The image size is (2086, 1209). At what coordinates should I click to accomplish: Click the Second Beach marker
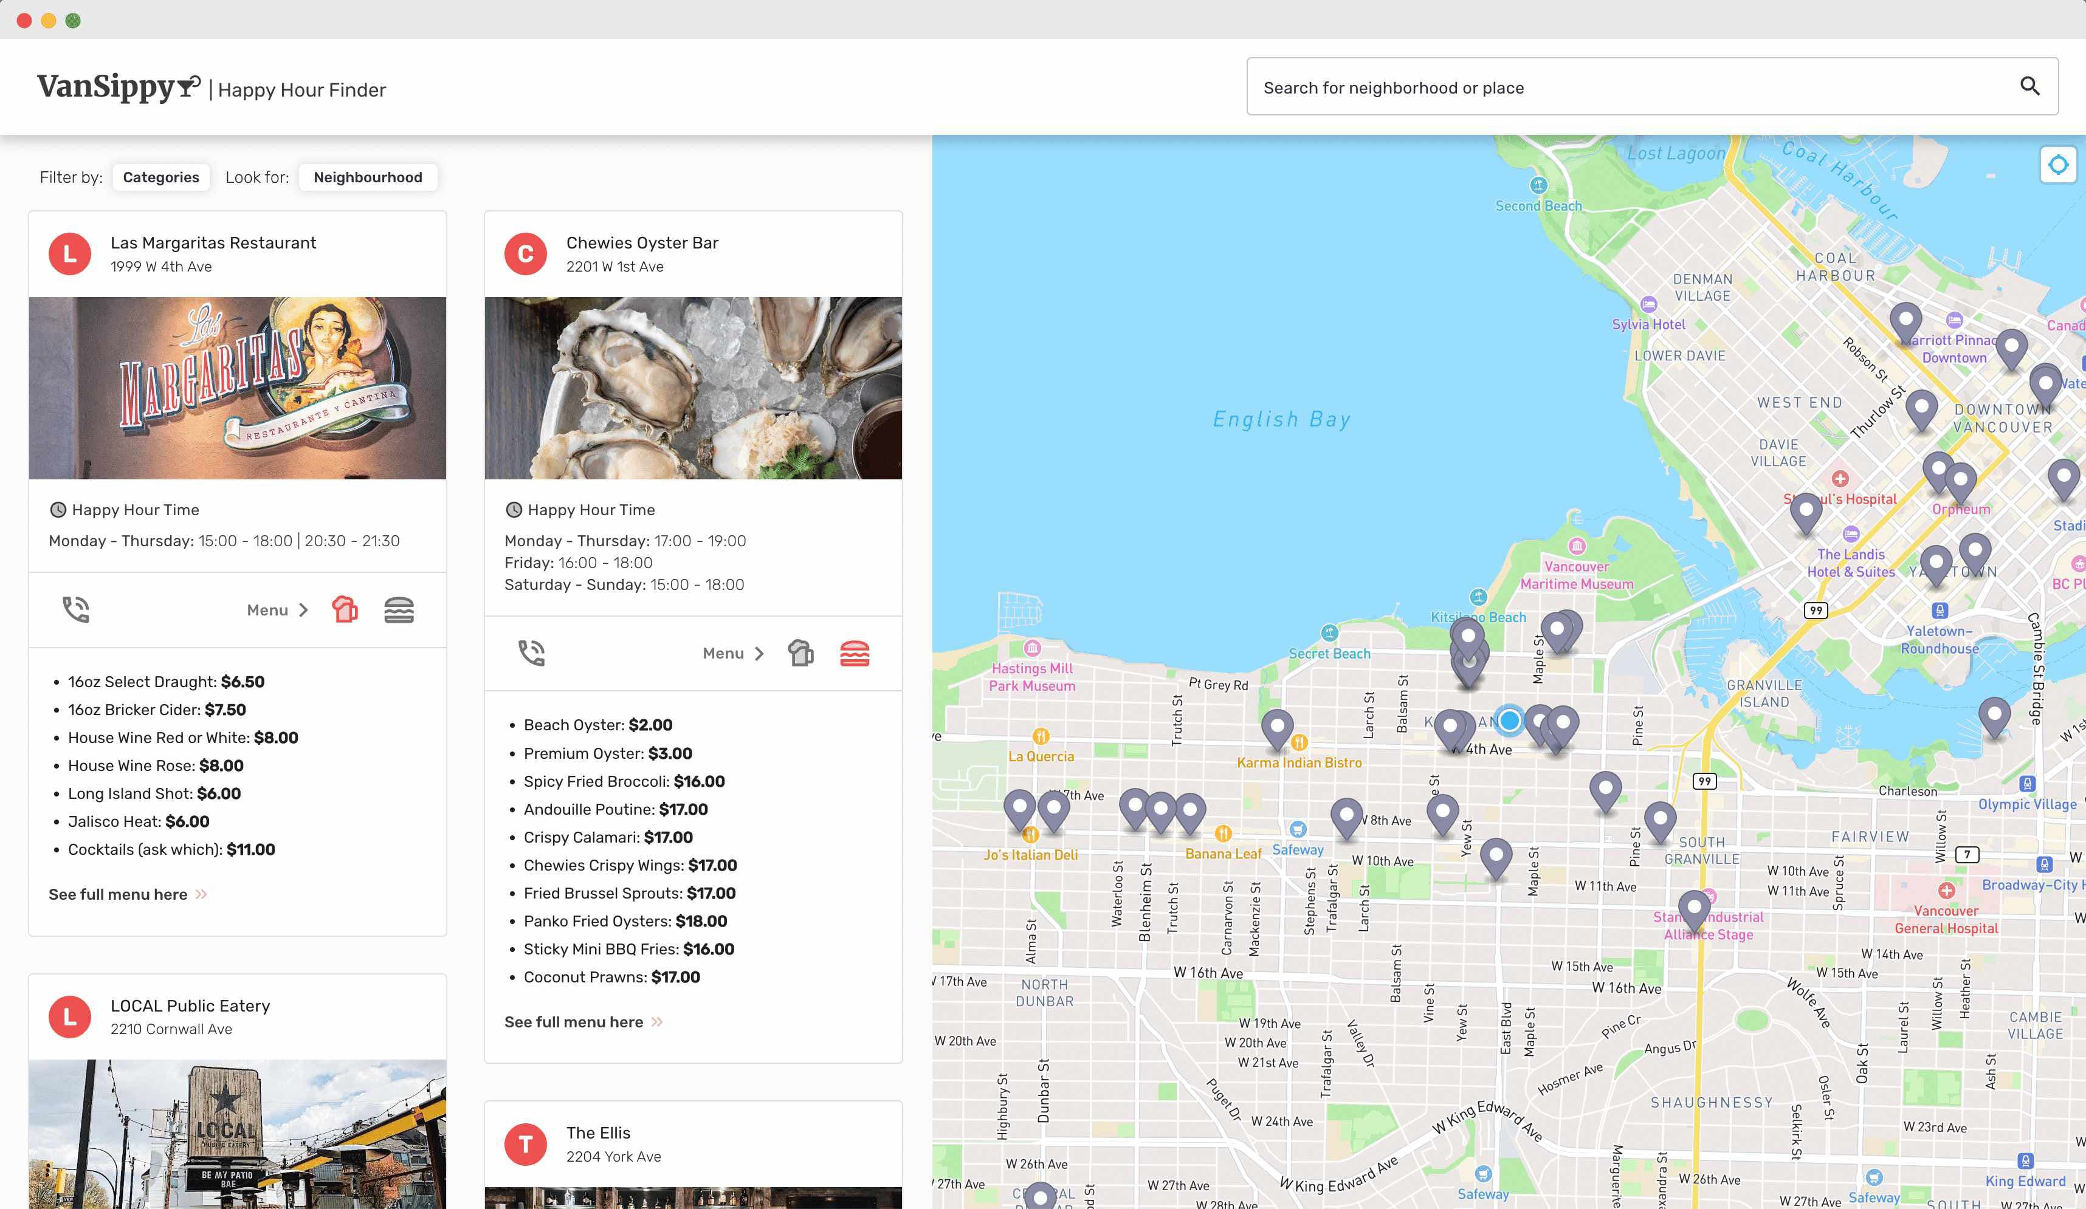(1539, 185)
